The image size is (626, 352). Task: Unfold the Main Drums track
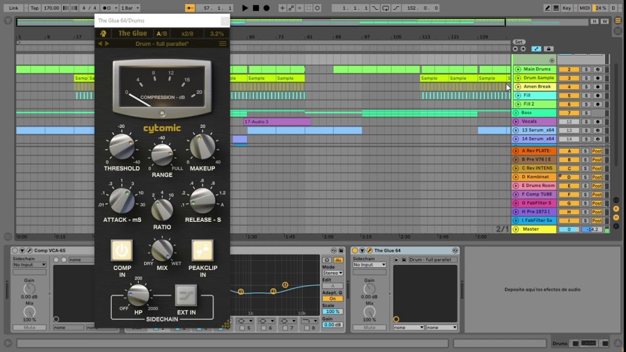point(518,69)
